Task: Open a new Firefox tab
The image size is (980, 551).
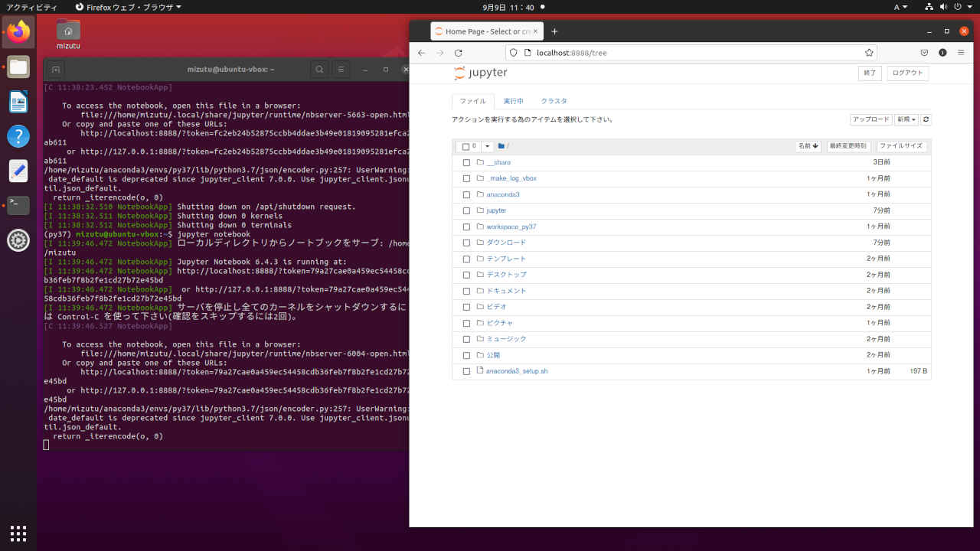Action: 554,31
